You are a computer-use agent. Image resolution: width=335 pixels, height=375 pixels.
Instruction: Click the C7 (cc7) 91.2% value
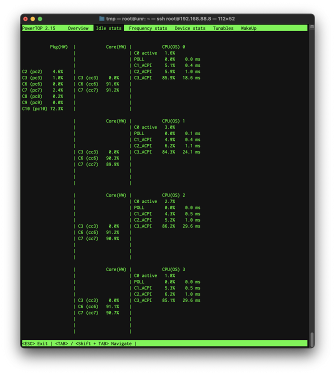(x=112, y=90)
